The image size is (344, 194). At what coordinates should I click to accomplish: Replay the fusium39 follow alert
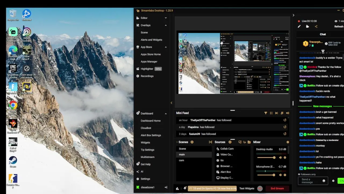click(x=285, y=134)
